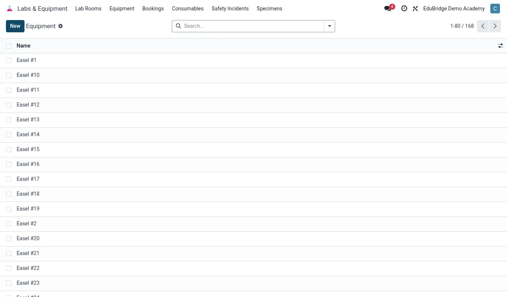This screenshot has width=507, height=297.
Task: Check the Easel #15 row checkbox
Action: click(x=9, y=150)
